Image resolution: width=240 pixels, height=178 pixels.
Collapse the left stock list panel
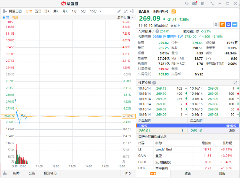pos(4,11)
